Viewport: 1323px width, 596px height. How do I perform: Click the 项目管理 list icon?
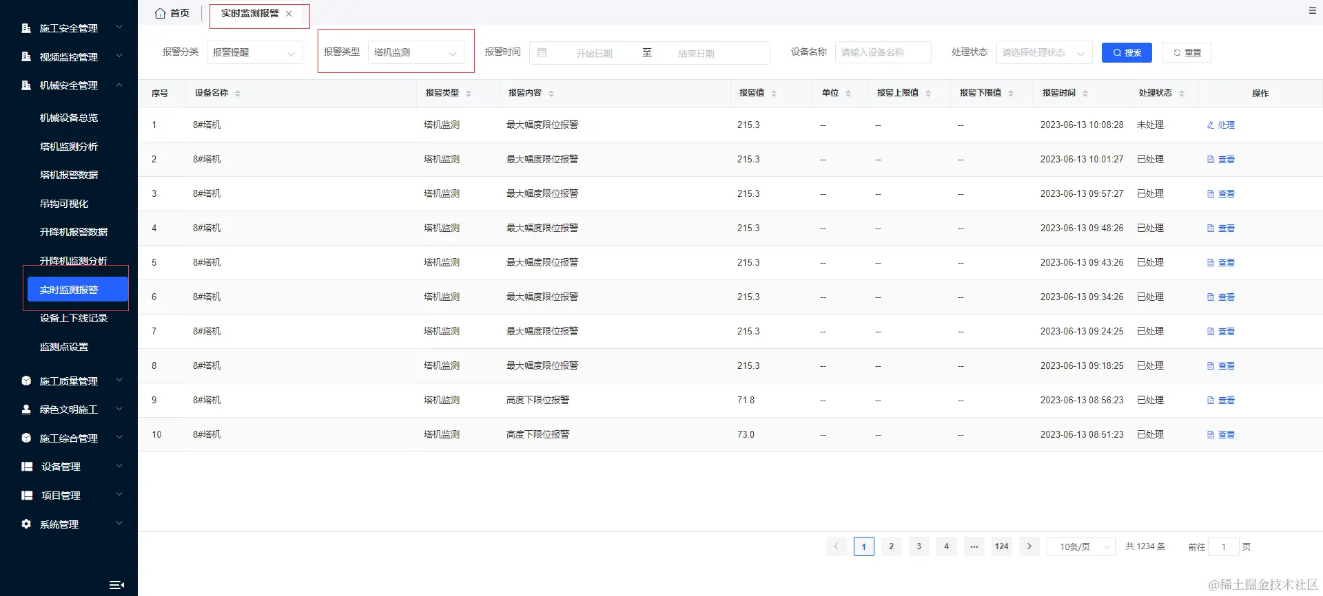point(27,496)
